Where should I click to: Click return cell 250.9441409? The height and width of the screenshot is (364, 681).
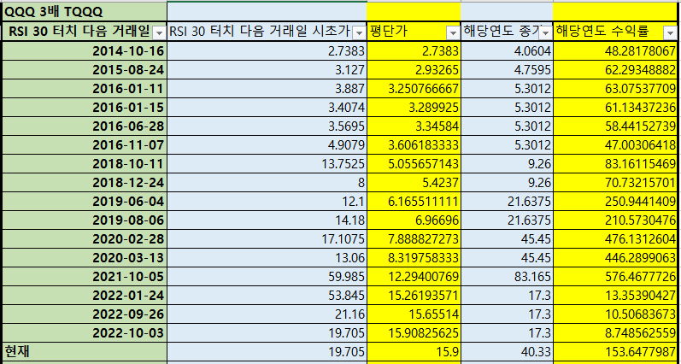pos(615,201)
